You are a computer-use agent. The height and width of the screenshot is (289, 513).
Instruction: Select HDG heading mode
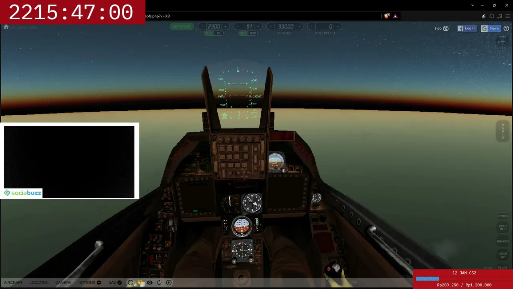click(x=243, y=33)
